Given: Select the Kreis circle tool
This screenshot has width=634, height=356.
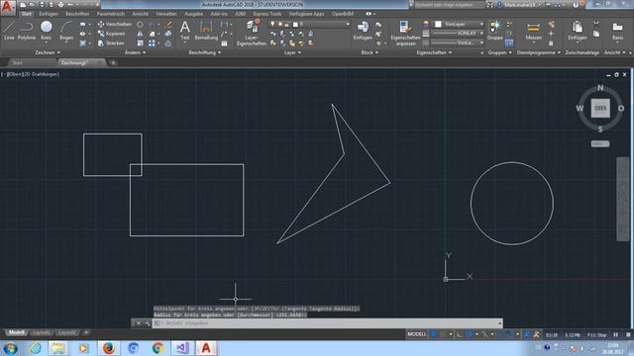Looking at the screenshot, I should [47, 31].
